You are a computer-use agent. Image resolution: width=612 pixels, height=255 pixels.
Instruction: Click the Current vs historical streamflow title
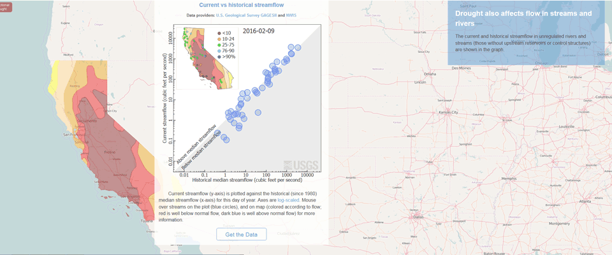(x=242, y=5)
